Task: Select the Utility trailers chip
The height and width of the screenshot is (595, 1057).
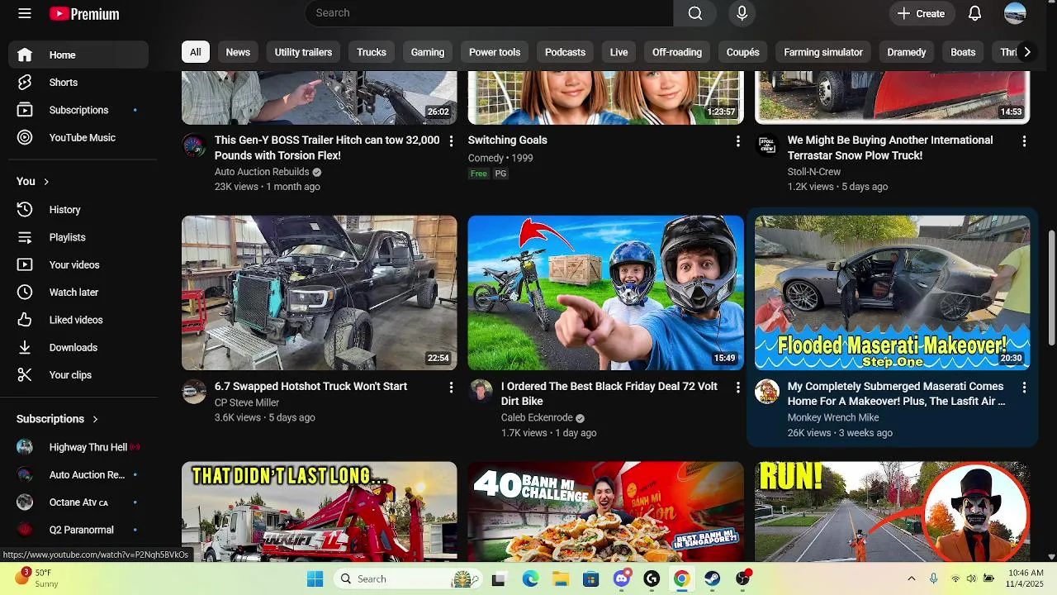Action: click(x=303, y=52)
